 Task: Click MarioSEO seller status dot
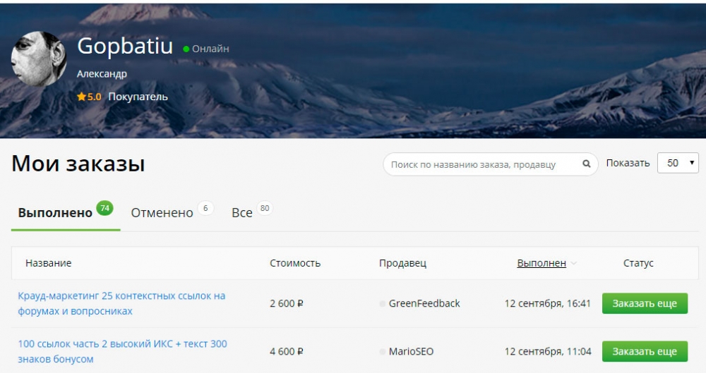[x=383, y=351]
